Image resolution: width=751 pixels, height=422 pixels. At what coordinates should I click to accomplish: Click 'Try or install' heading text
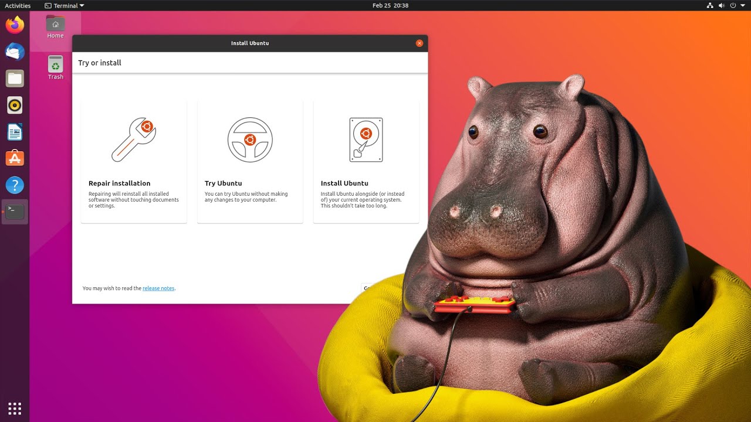pos(100,63)
